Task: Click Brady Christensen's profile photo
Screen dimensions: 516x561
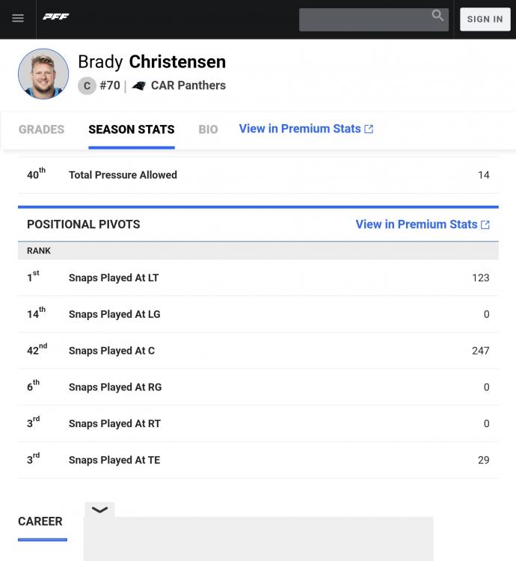Action: [x=43, y=74]
